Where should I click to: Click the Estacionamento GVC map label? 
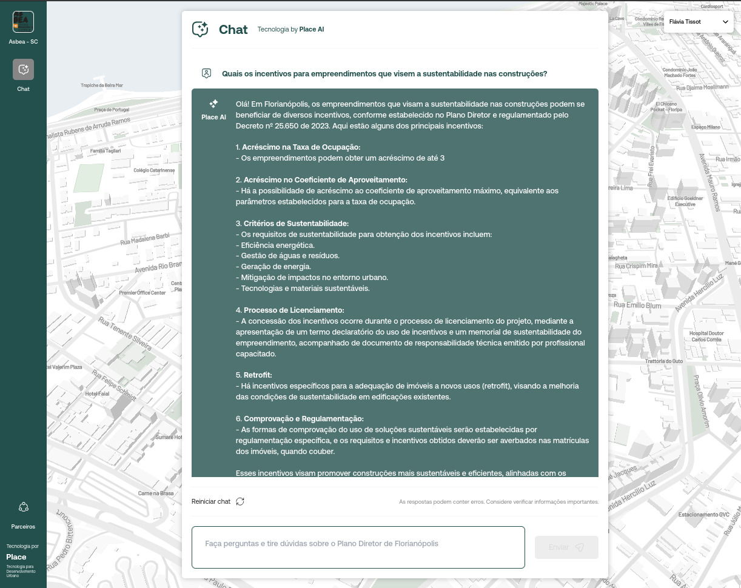(704, 515)
